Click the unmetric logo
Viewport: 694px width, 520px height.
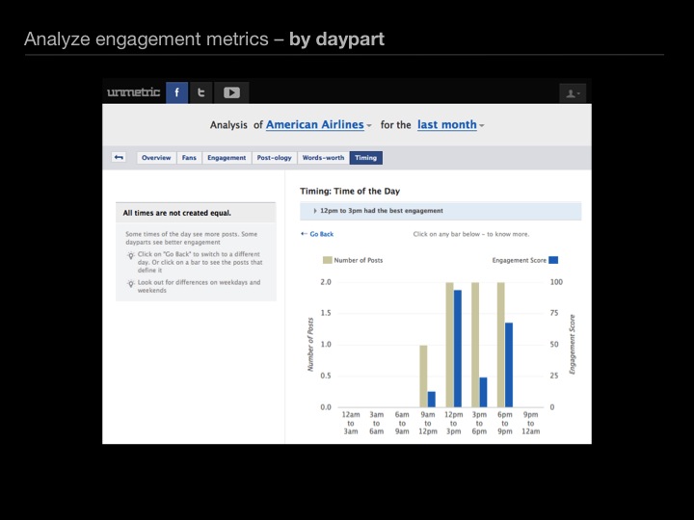tap(133, 92)
